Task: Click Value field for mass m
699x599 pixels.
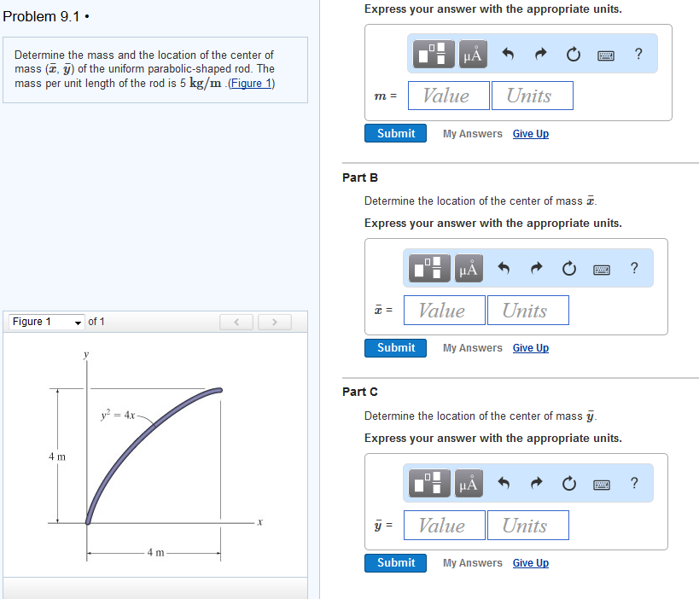Action: pos(448,96)
